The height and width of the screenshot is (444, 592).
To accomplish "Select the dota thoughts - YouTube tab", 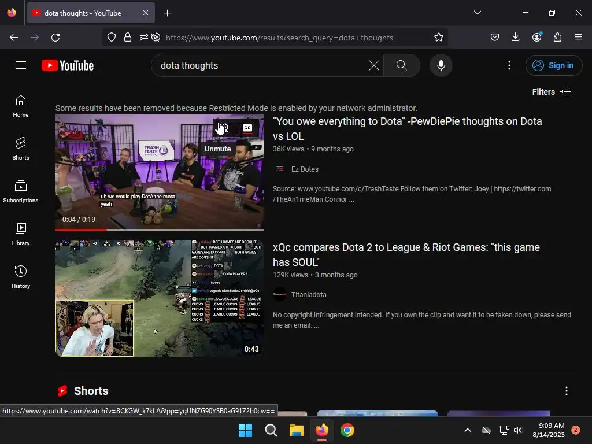I will coord(91,13).
